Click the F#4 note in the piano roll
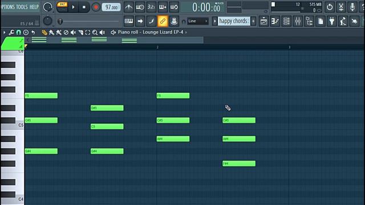 [239, 163]
